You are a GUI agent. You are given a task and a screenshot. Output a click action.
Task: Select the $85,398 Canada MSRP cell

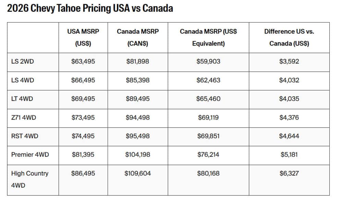pyautogui.click(x=138, y=80)
